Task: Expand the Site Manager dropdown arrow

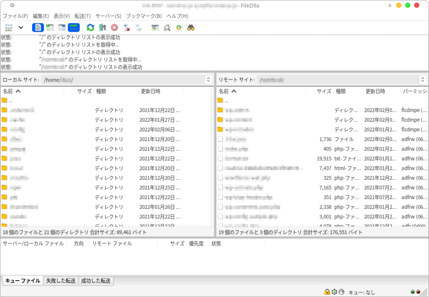Action: coord(21,28)
